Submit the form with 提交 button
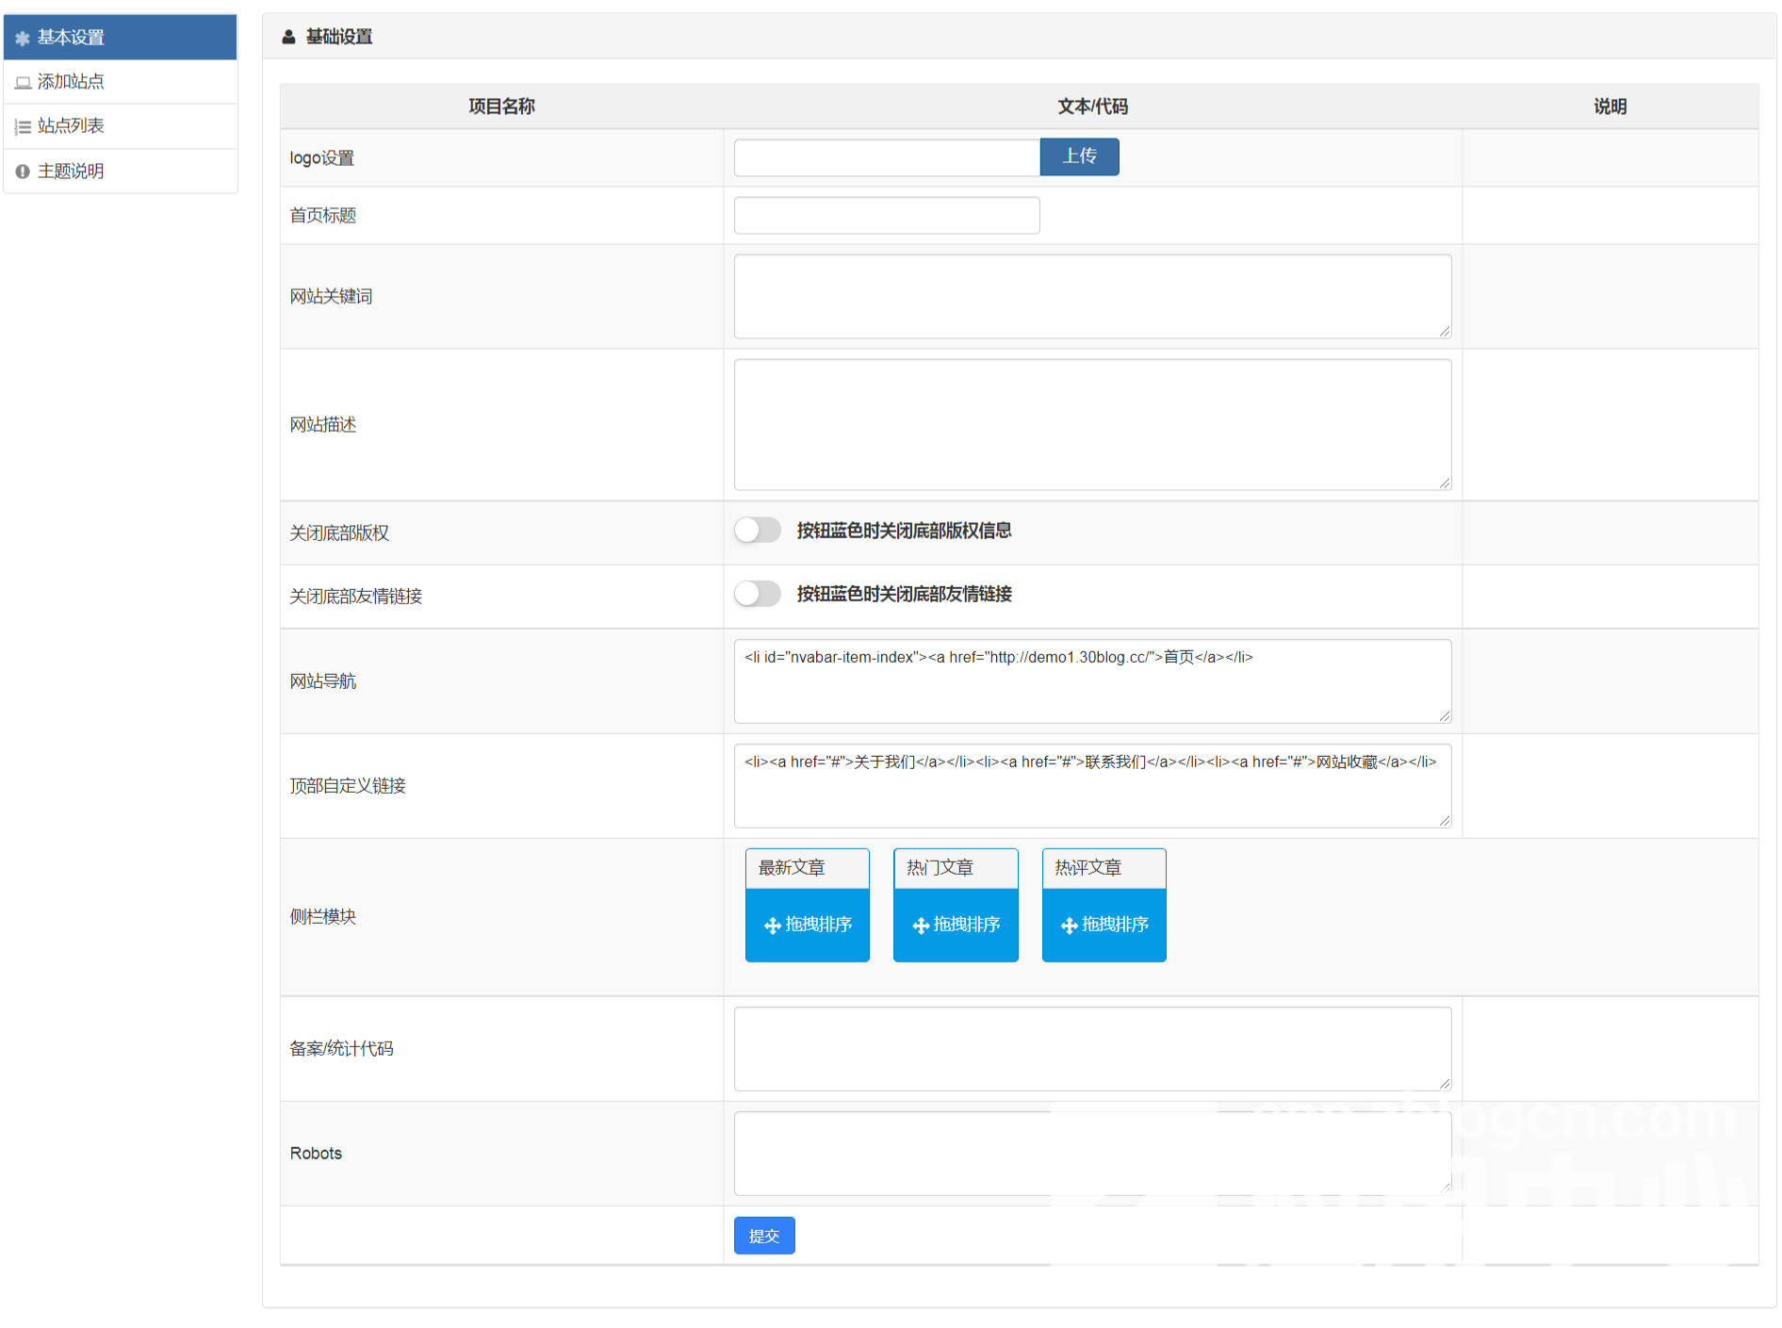Screen dimensions: 1782x1328 tap(763, 1236)
